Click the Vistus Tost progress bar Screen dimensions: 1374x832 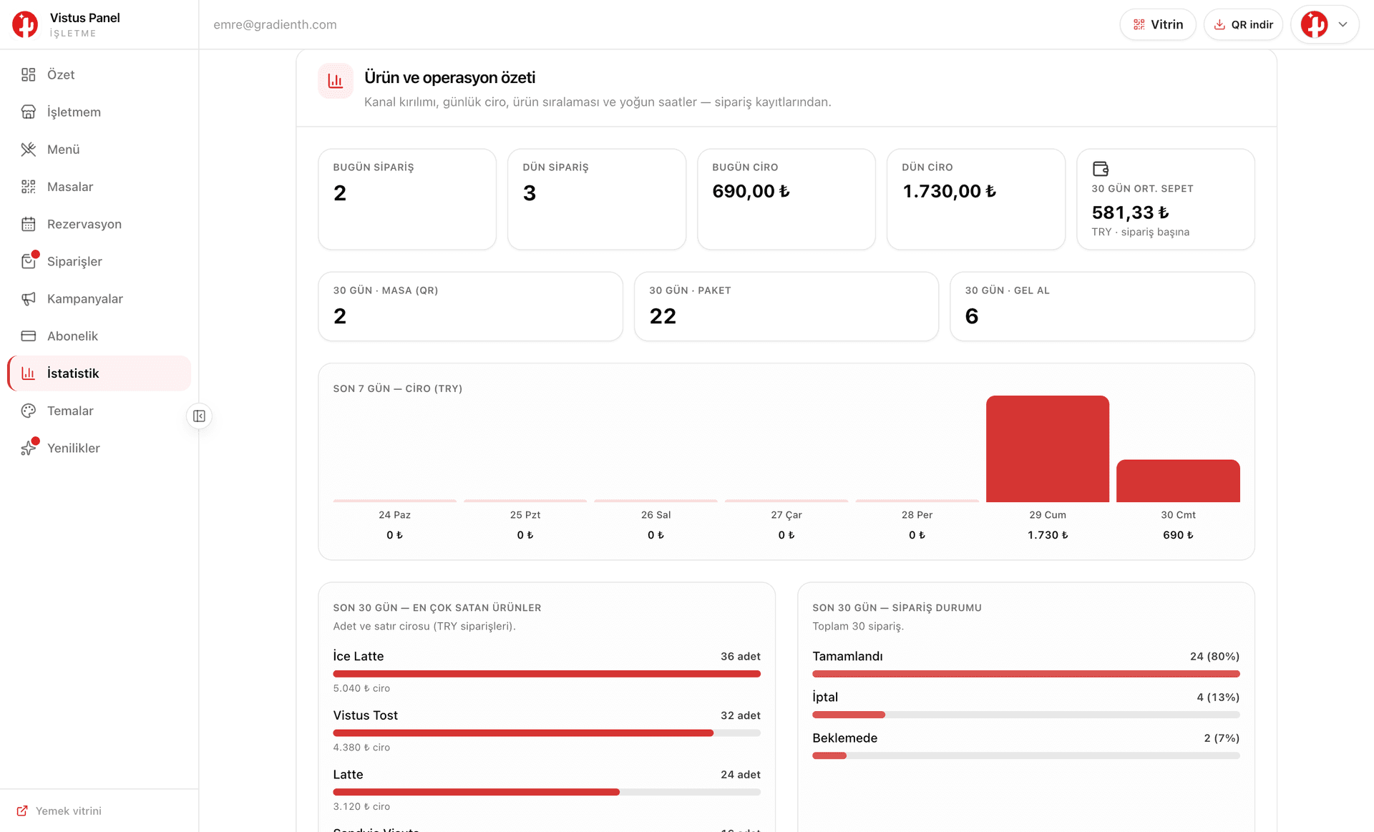547,733
